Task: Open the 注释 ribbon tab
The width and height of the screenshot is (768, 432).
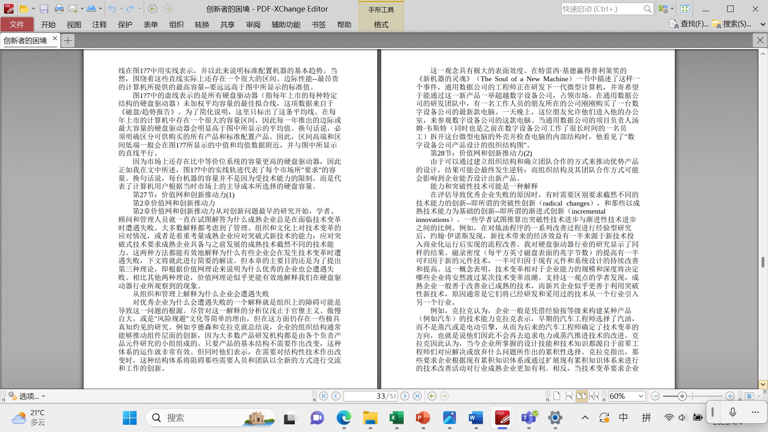Action: click(99, 25)
